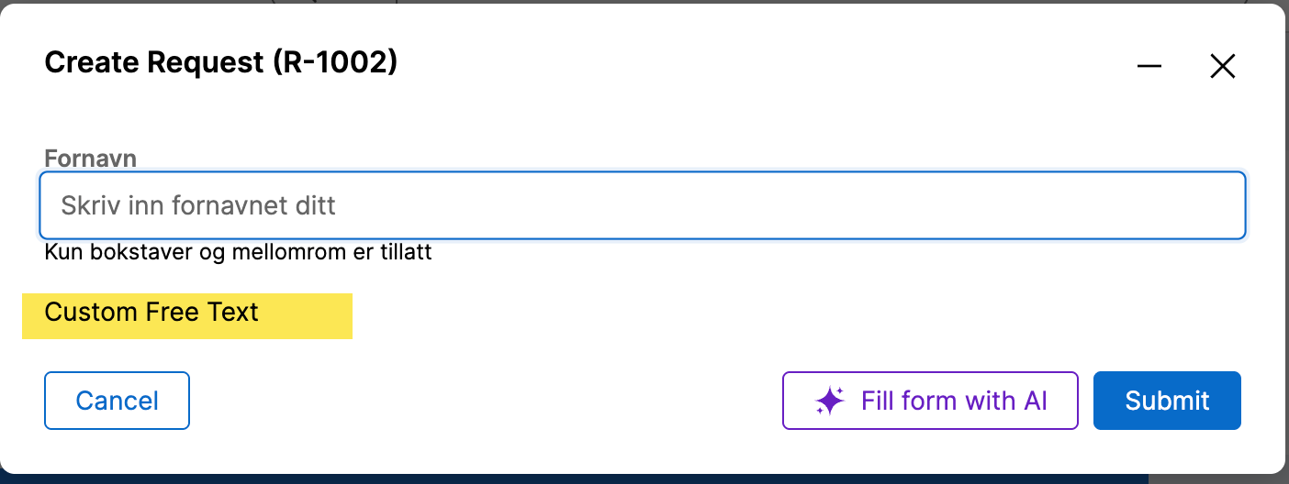This screenshot has height=484, width=1289.
Task: Cancel the request creation
Action: coord(117,401)
